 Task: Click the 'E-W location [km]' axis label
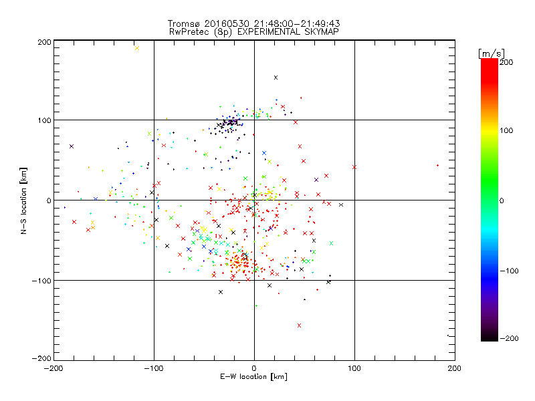(253, 377)
